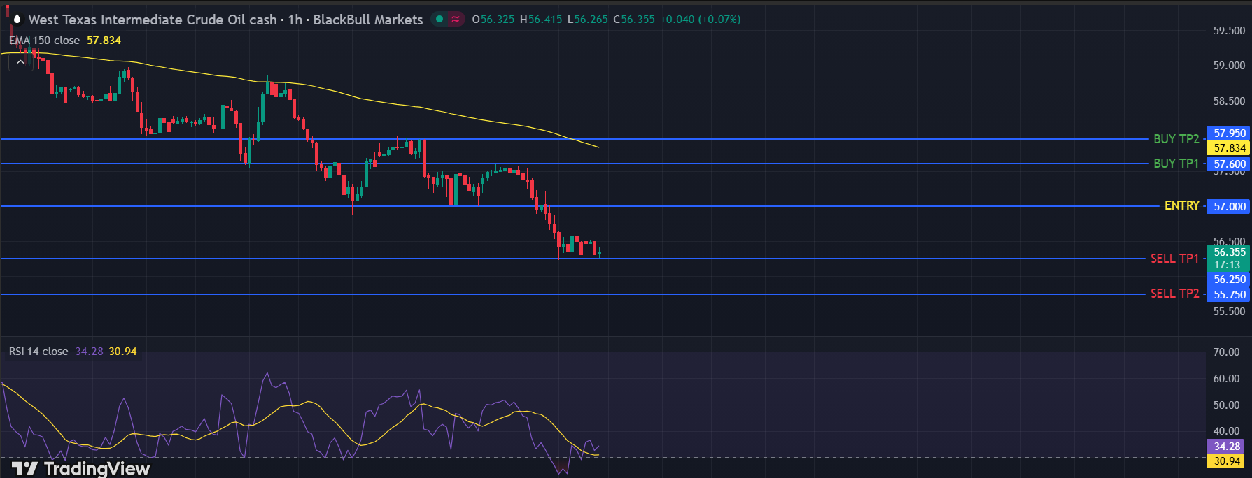Select the RSI 14 close legend

point(38,351)
